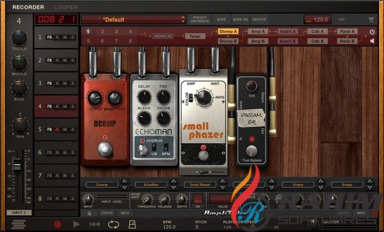The image size is (384, 232).
Task: Open the PRESET BROWSER
Action: (x=200, y=19)
